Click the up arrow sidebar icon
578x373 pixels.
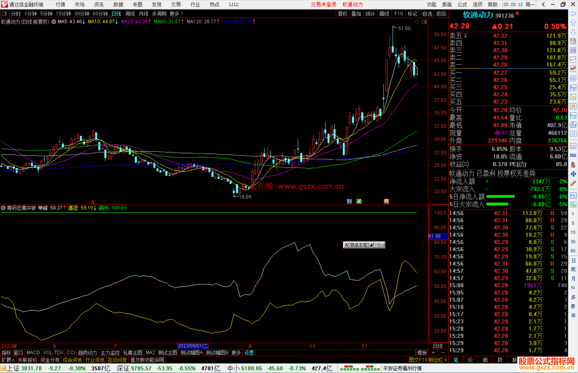pyautogui.click(x=573, y=23)
